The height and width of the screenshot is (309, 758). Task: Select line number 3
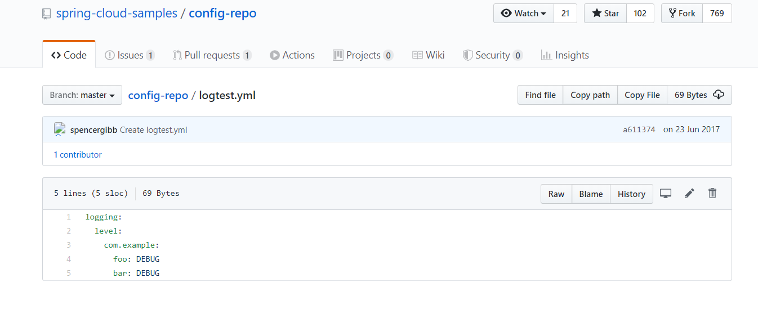68,245
